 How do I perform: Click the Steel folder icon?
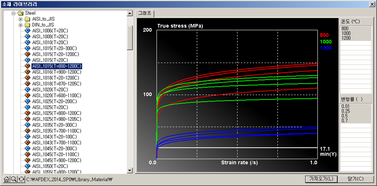coord(20,13)
